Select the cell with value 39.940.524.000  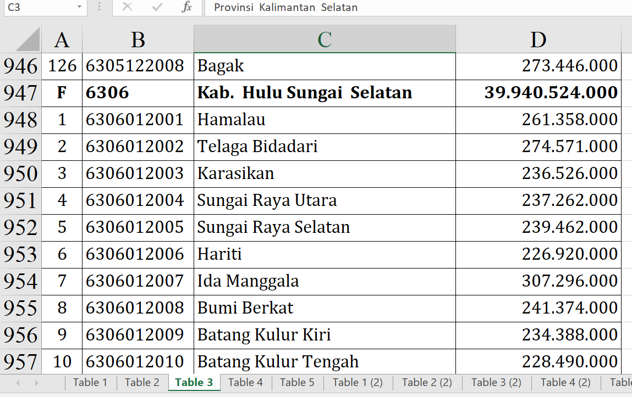click(x=538, y=93)
